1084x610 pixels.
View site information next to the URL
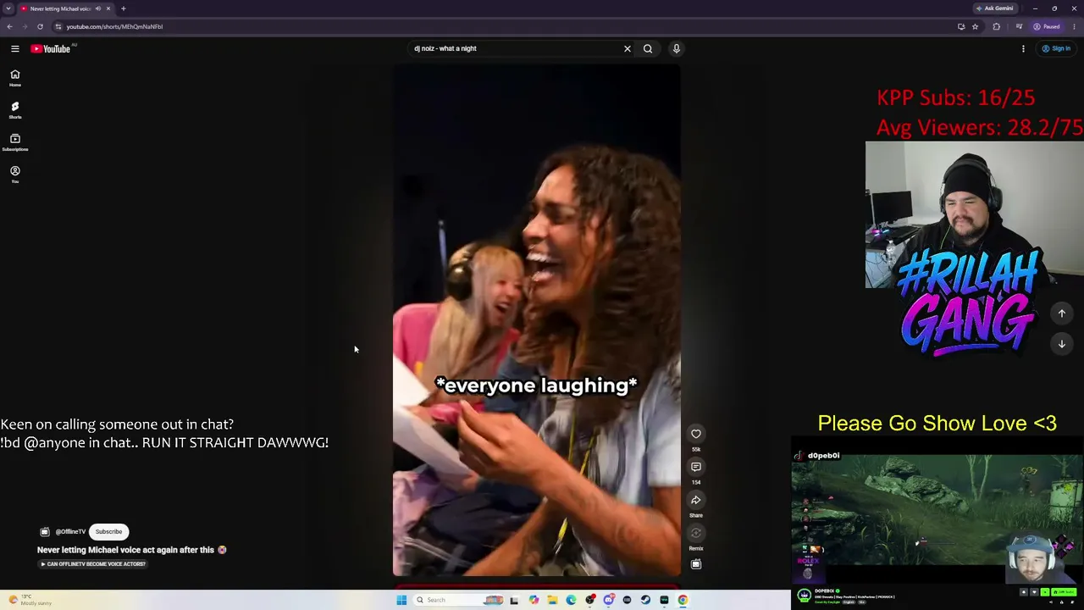[x=58, y=26]
